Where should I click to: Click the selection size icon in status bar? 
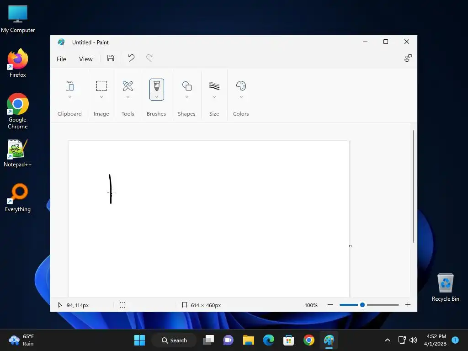pyautogui.click(x=122, y=305)
